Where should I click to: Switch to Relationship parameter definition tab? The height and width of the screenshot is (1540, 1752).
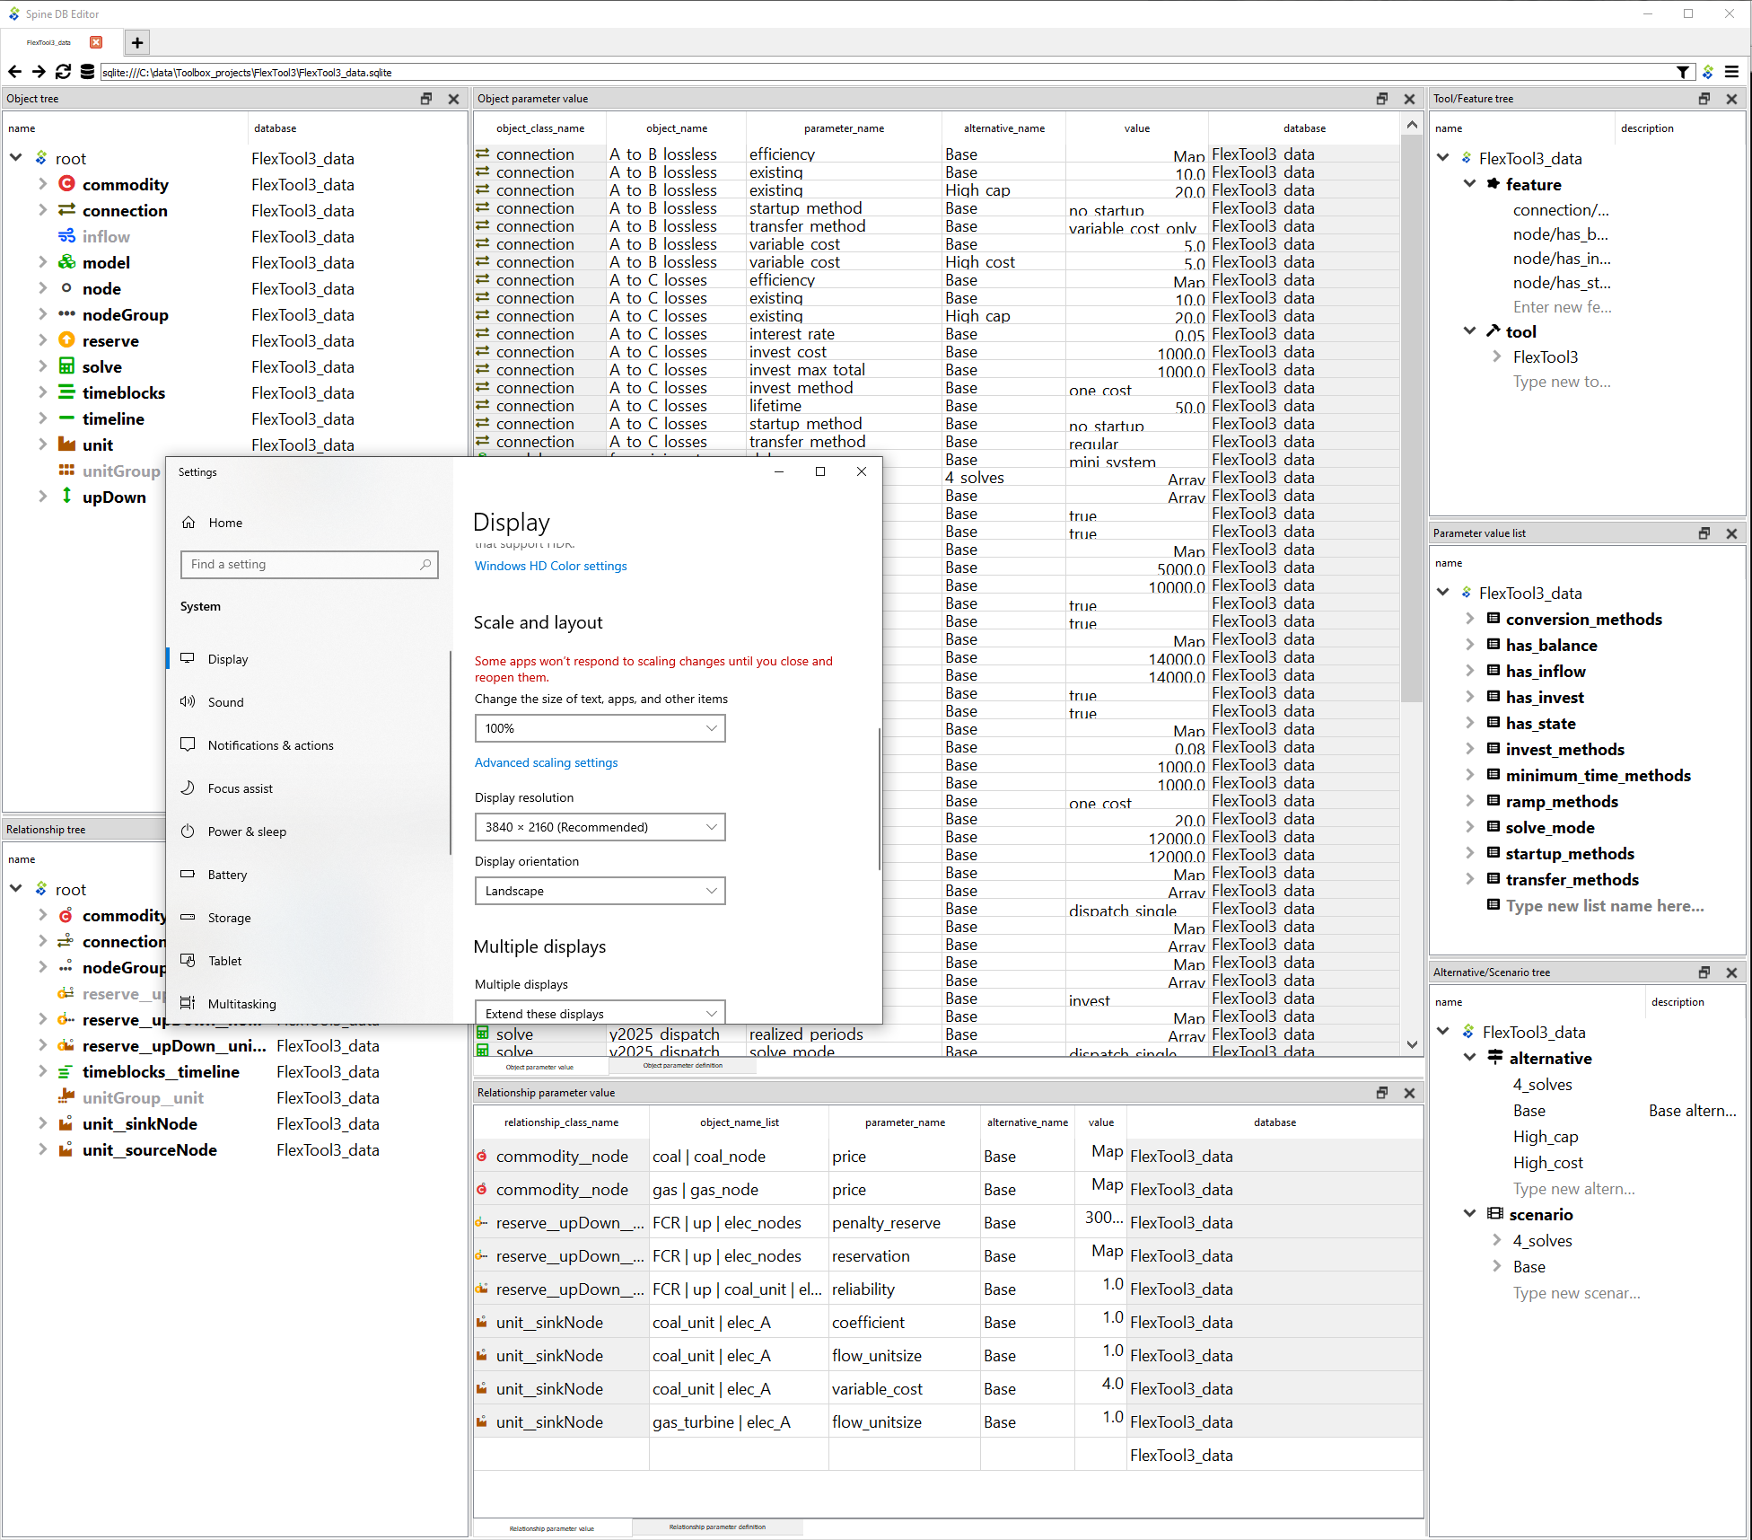717,1527
